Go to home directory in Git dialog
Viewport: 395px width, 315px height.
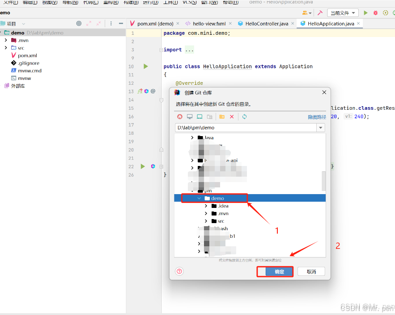point(180,116)
